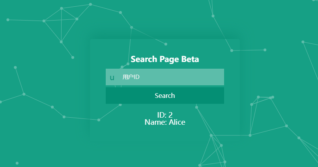
Task: Click the "ID" letters in 用户ID placeholder
Action: pyautogui.click(x=137, y=77)
